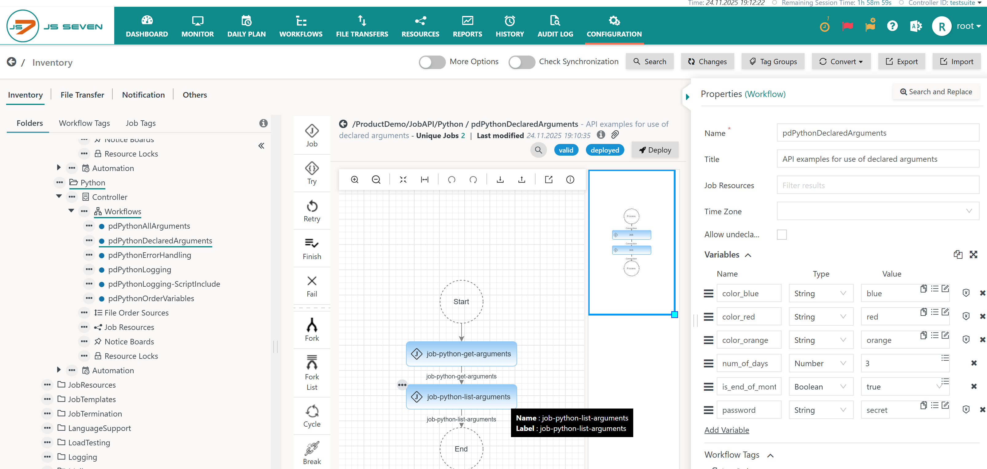Image resolution: width=987 pixels, height=469 pixels.
Task: Click the zoom in canvas icon
Action: coord(354,180)
